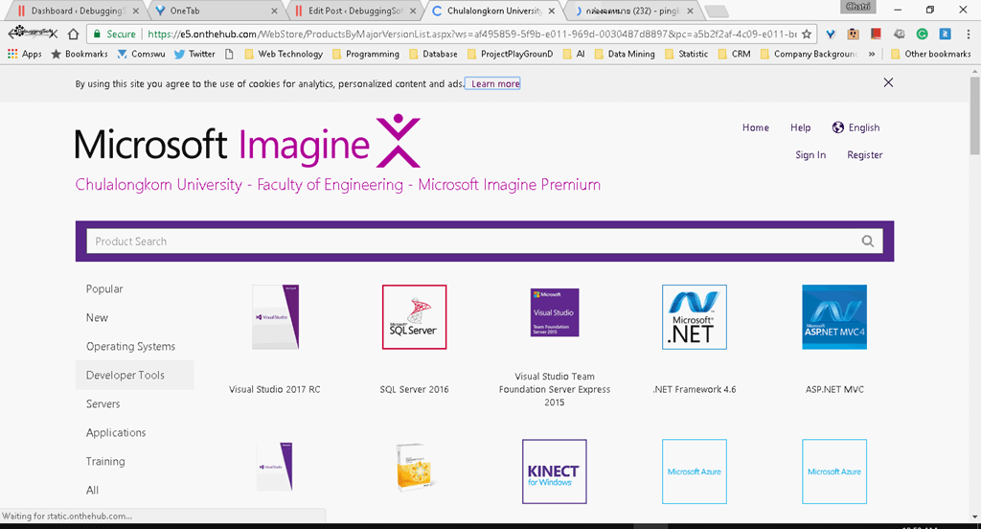Select the New category
Viewport: 981px width, 529px height.
click(x=97, y=317)
